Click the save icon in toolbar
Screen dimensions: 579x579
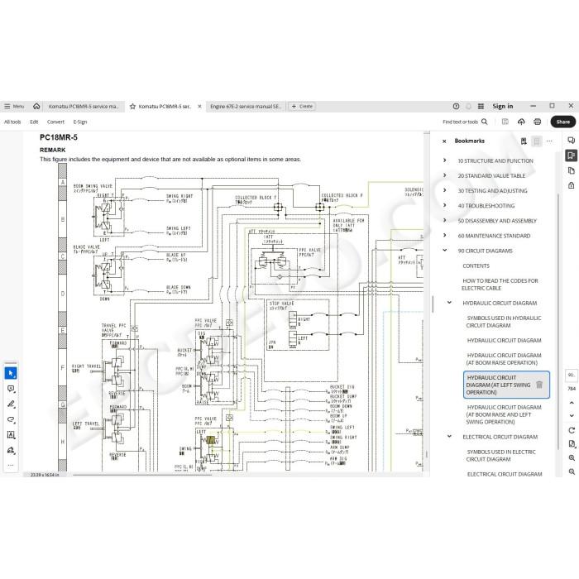505,122
